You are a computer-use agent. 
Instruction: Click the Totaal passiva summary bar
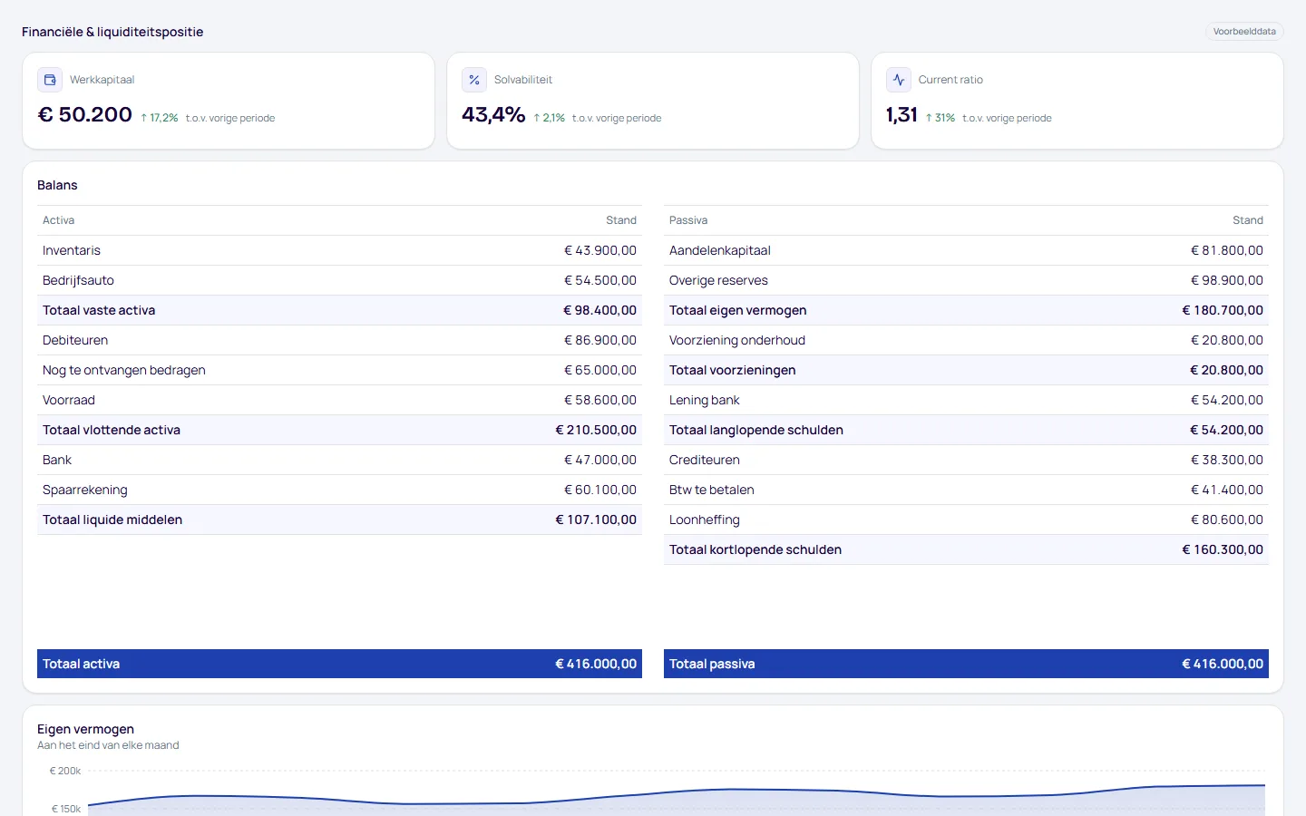[966, 664]
